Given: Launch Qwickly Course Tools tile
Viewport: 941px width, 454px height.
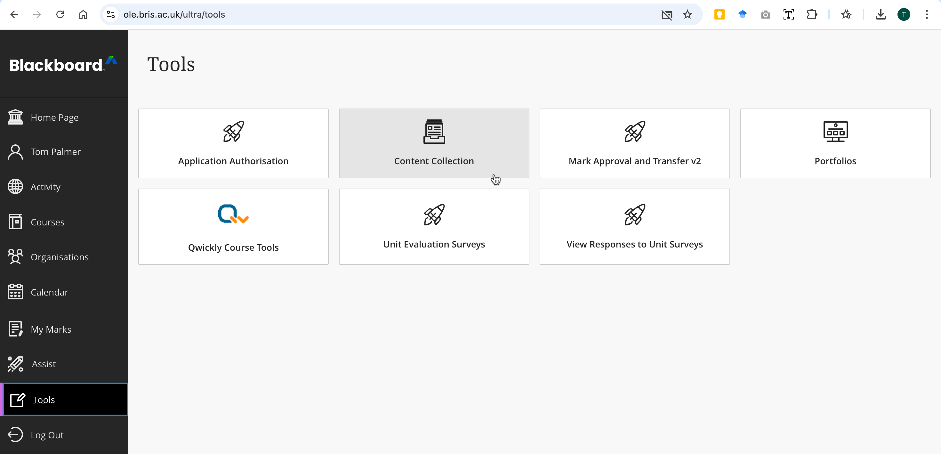Looking at the screenshot, I should [233, 227].
